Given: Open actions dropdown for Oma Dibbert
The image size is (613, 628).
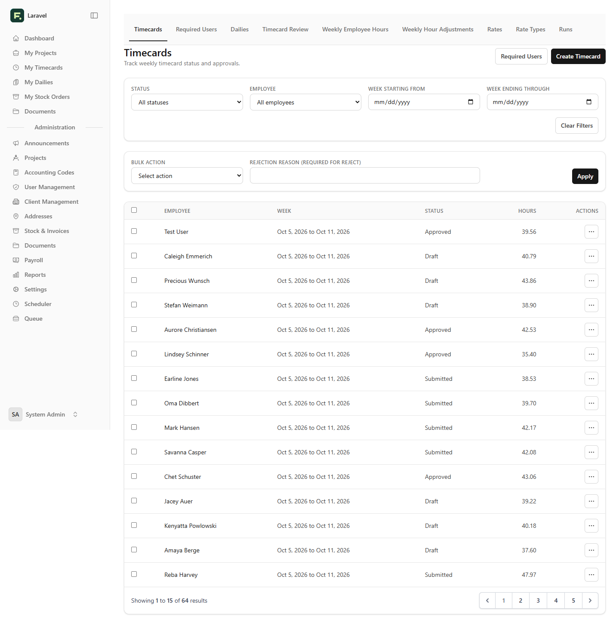Looking at the screenshot, I should (591, 403).
